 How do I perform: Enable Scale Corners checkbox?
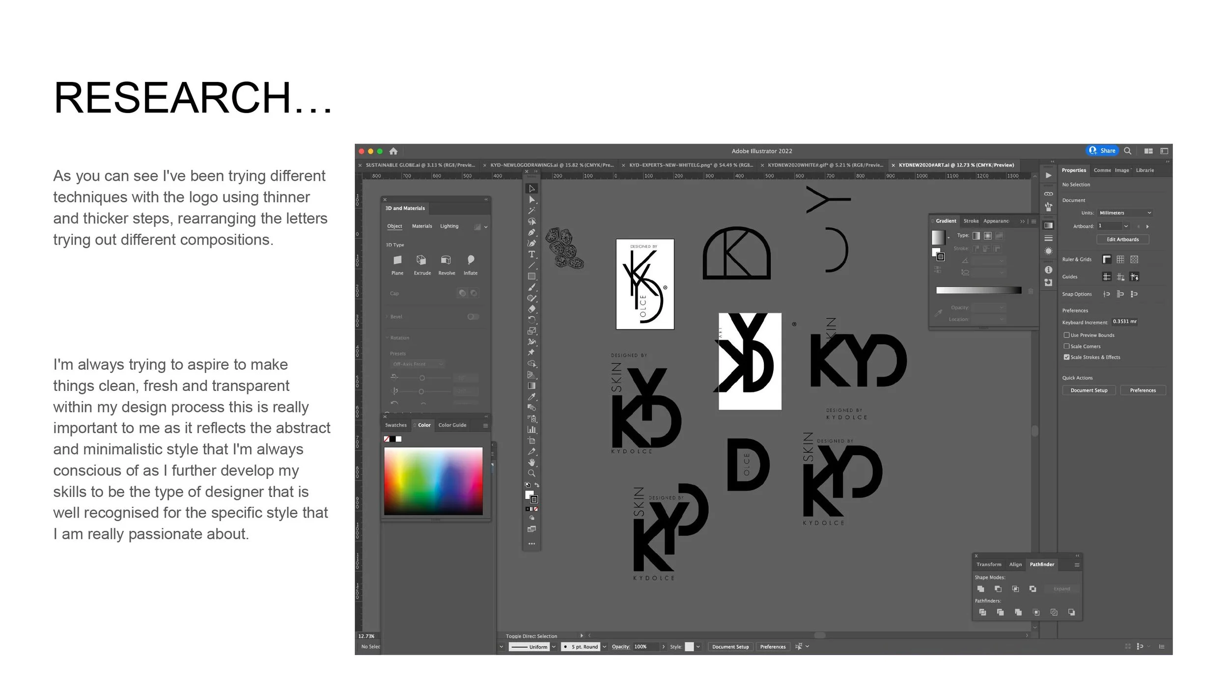(1066, 346)
